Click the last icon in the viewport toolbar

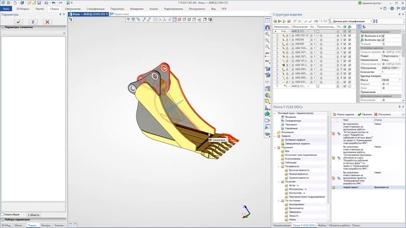[x=210, y=20]
